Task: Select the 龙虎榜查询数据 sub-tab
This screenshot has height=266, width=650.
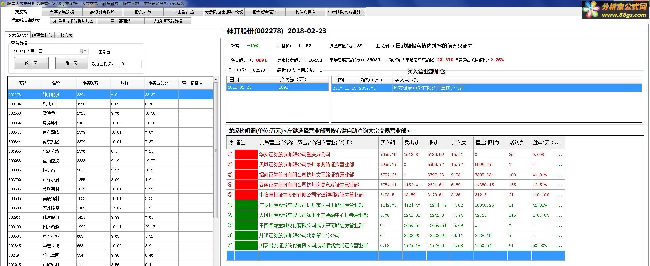Action: 26,20
